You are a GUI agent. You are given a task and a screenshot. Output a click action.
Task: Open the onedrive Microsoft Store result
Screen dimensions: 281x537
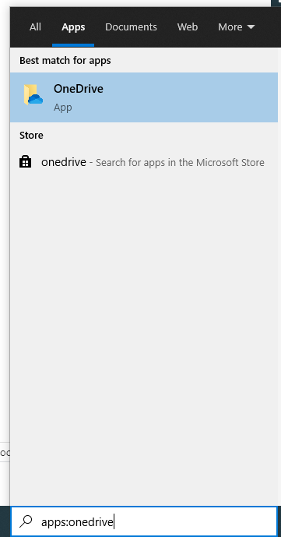point(144,162)
